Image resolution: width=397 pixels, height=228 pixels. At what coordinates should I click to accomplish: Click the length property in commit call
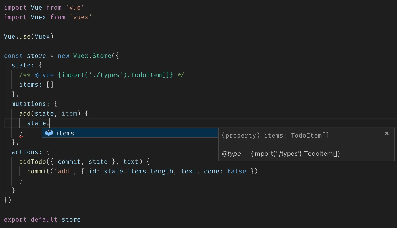(x=162, y=171)
